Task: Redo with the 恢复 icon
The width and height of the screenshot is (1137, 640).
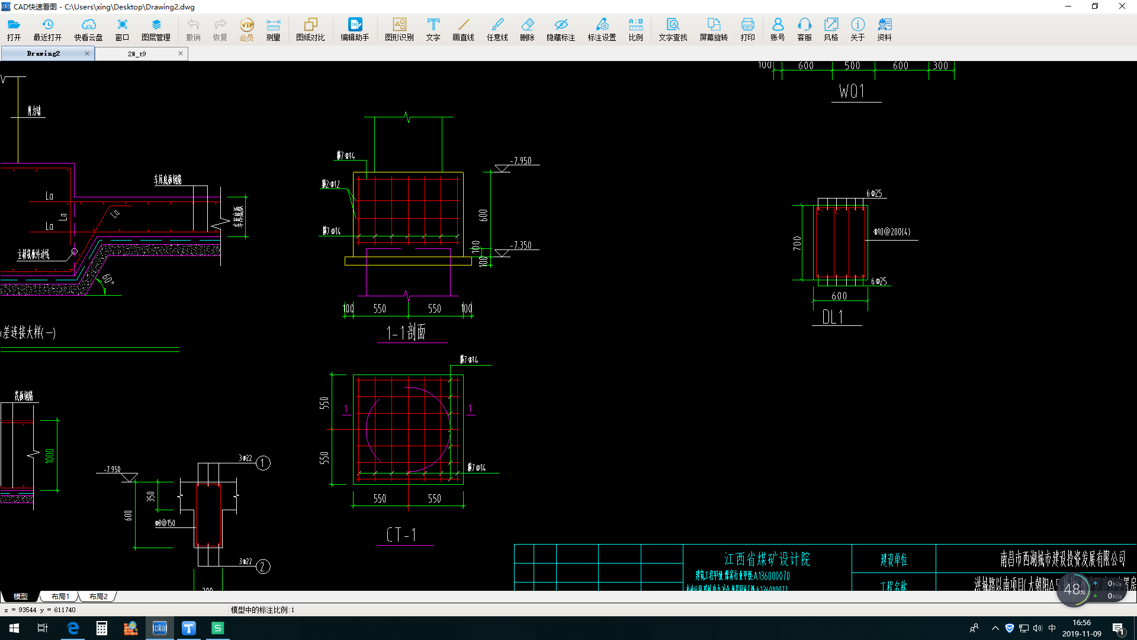Action: (x=220, y=29)
